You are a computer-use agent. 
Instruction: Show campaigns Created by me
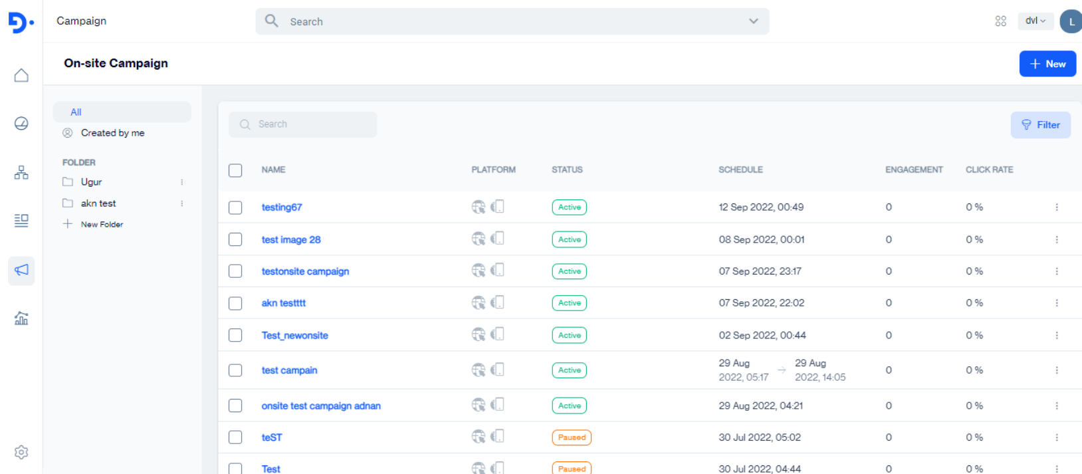pos(112,133)
